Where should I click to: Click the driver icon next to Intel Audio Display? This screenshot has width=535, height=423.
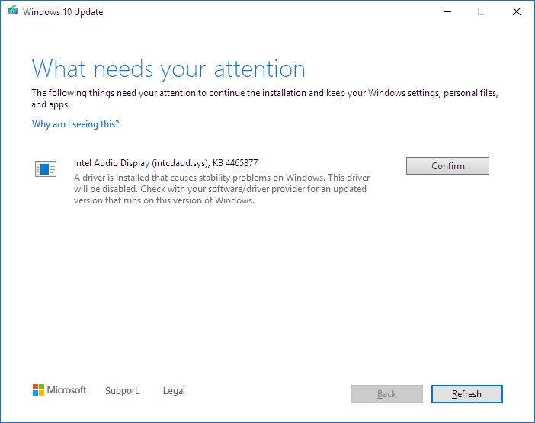point(46,168)
